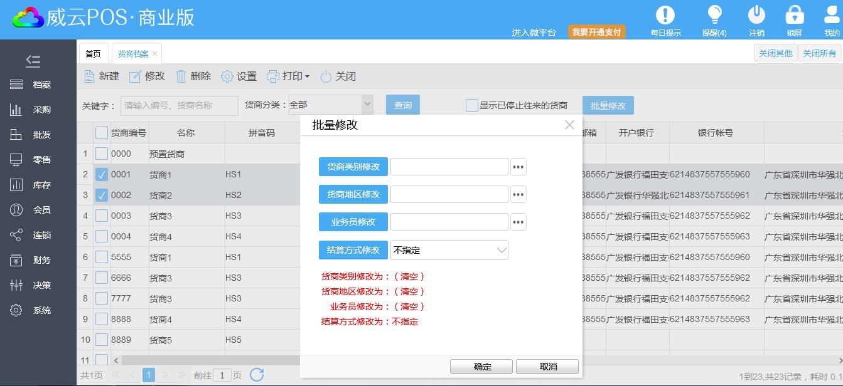Viewport: 843px width, 386px height.
Task: Switch to the 首页 tab
Action: (93, 54)
